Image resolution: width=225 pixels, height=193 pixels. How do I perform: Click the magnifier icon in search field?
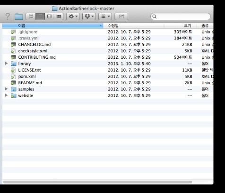155,16
